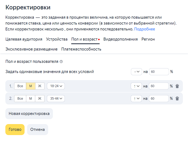Delete the first adjustment with trash icon
This screenshot has width=188, height=141.
(177, 86)
